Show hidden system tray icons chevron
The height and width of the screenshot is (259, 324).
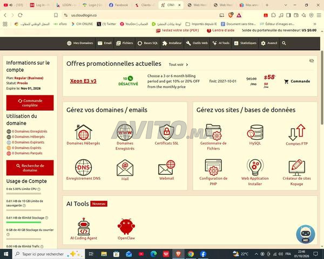pyautogui.click(x=256, y=254)
